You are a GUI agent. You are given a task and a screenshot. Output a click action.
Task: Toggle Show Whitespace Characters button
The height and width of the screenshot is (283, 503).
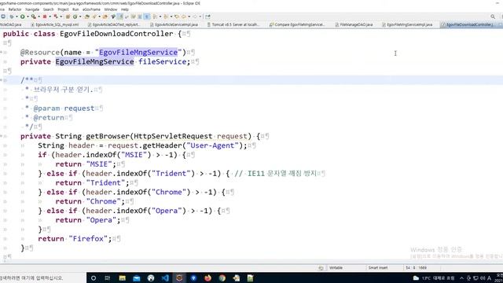[x=147, y=17]
